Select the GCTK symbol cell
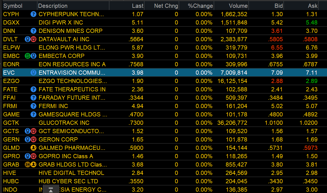Viewport: 327px width, 193px height. point(11,123)
